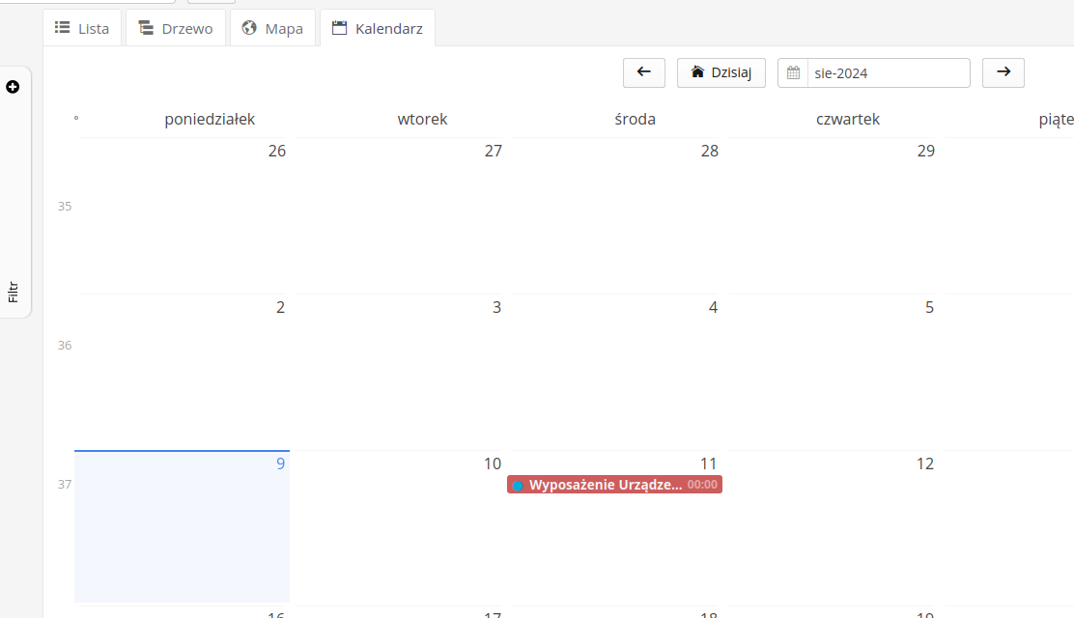Open the Wyposażenie Urządze... calendar event

click(x=606, y=485)
